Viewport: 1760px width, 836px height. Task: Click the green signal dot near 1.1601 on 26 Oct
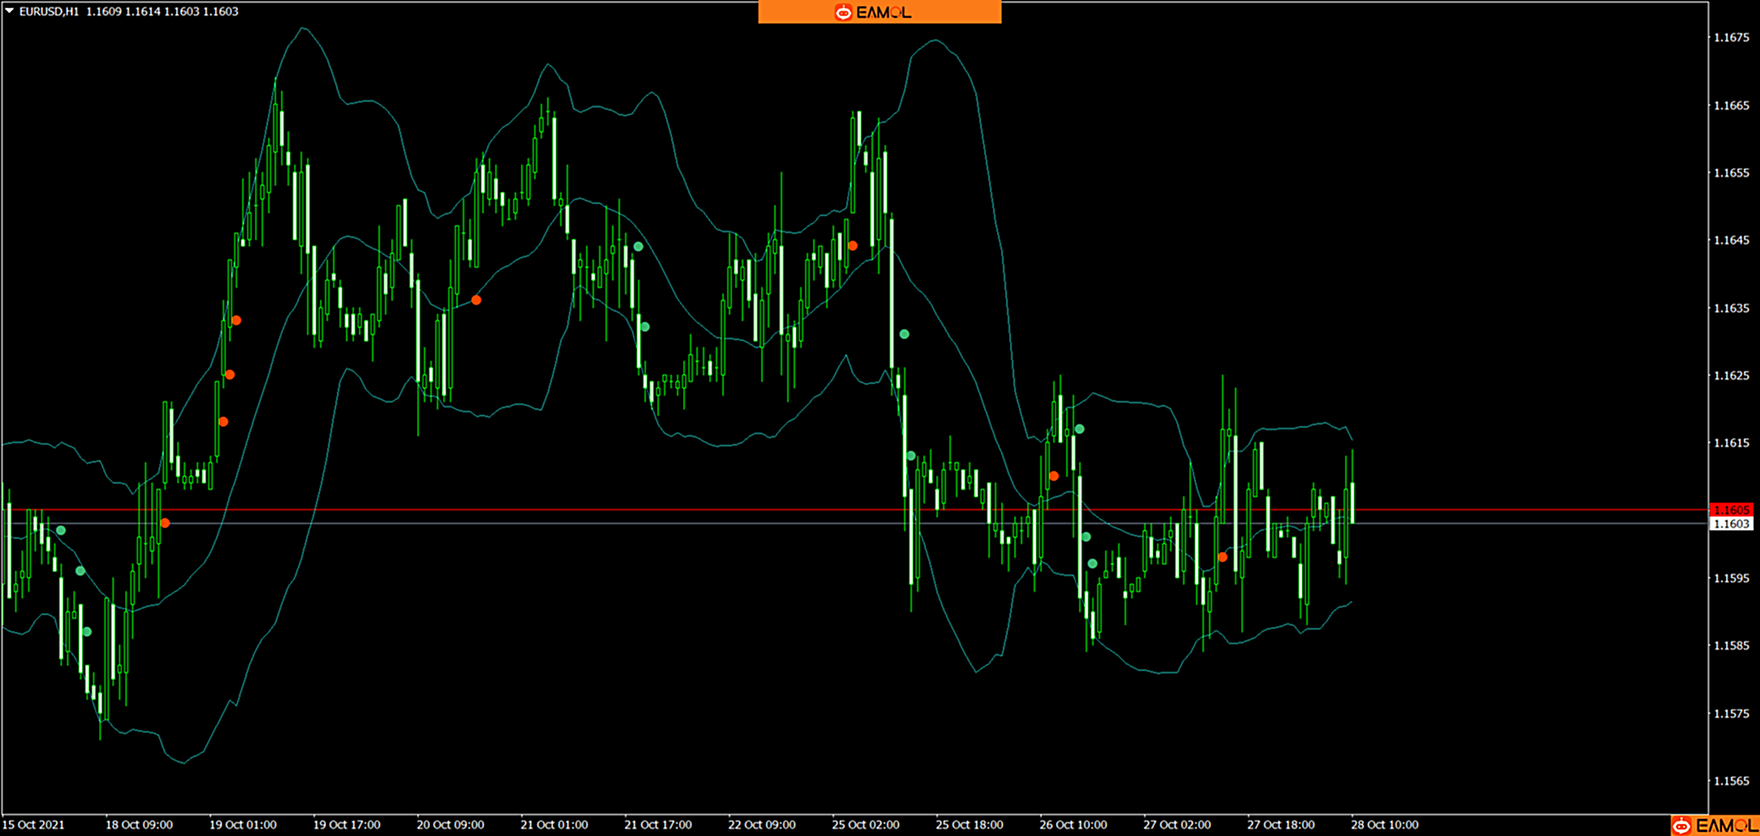[x=1086, y=537]
